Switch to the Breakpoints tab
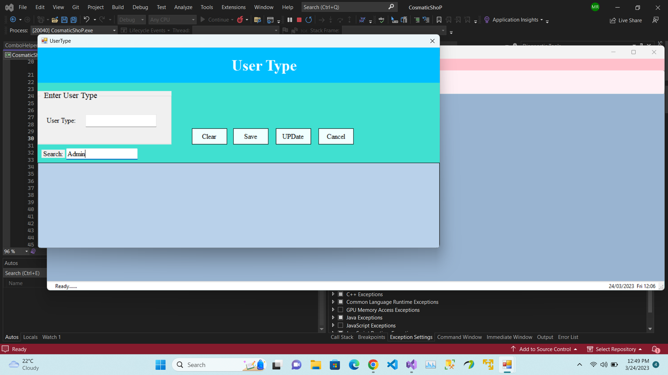 pyautogui.click(x=371, y=337)
